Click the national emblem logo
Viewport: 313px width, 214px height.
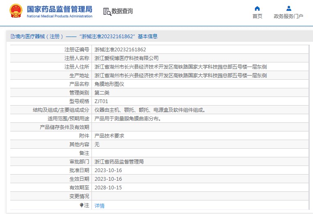(x=16, y=11)
